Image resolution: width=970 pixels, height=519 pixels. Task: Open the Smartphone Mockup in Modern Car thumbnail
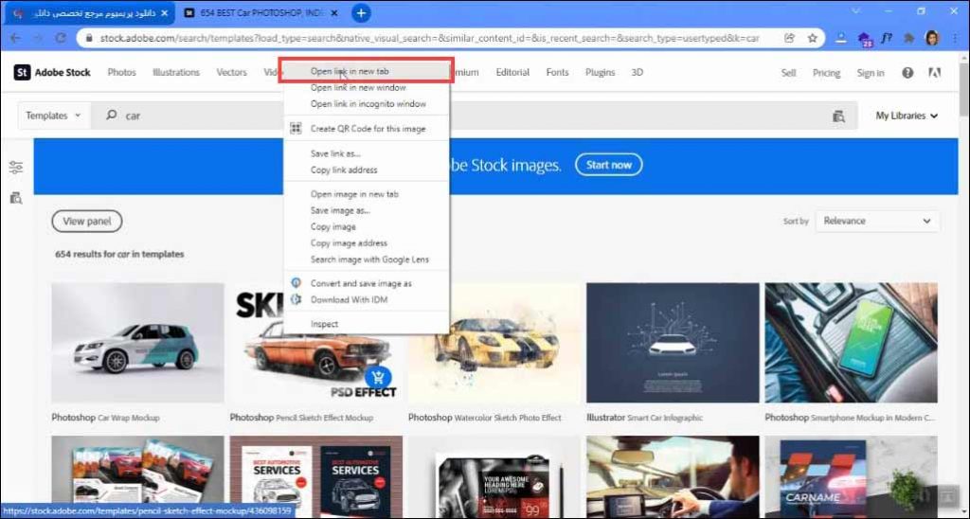pos(851,343)
